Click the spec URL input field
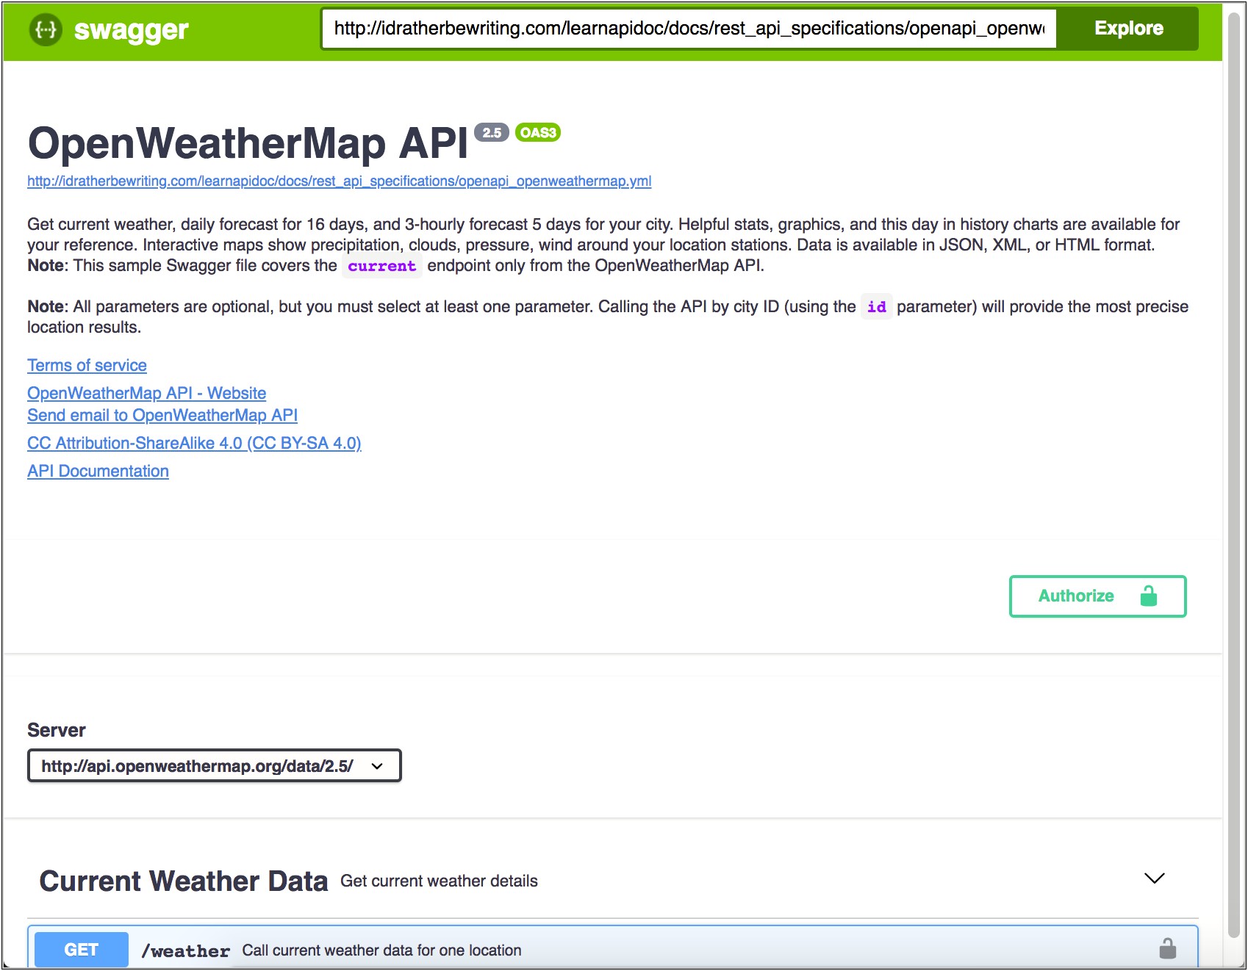 [689, 29]
